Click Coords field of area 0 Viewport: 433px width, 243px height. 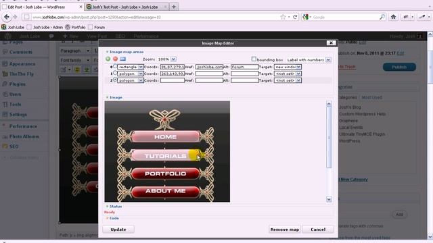point(173,67)
